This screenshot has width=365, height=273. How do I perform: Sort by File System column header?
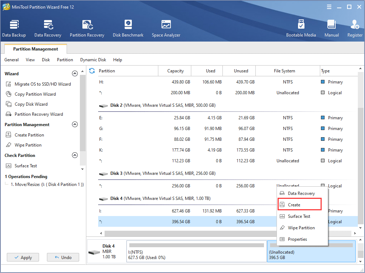[x=288, y=71]
